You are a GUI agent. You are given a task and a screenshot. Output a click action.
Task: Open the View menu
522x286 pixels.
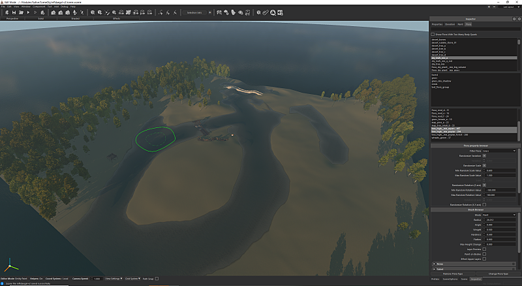point(16,7)
